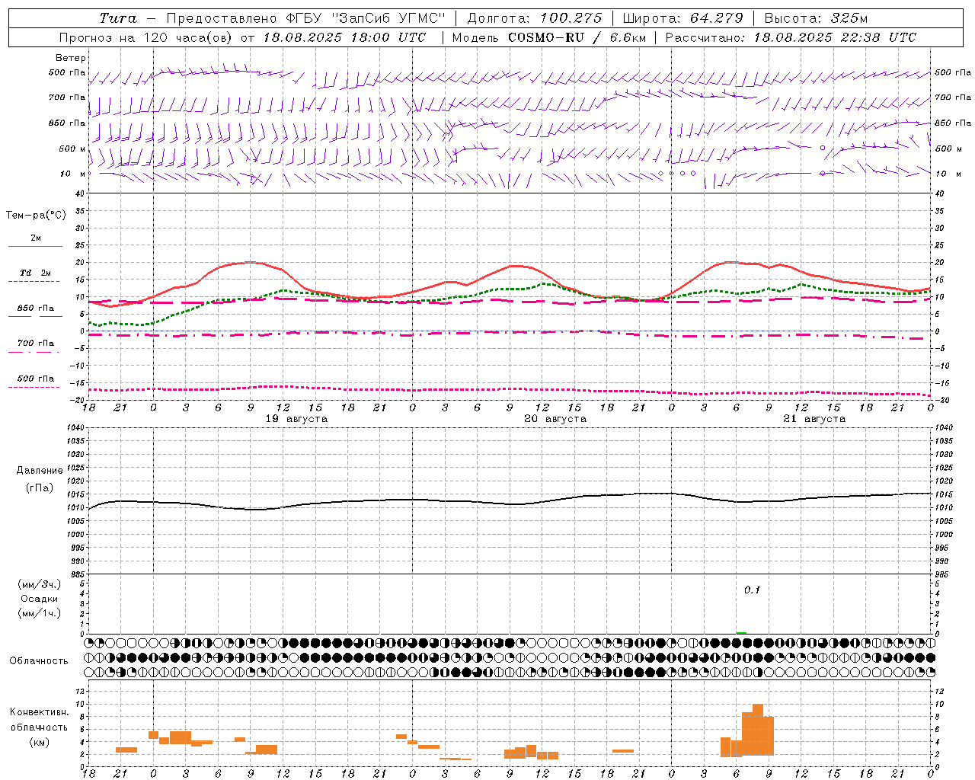Click left "700 гПа" label in wind panel
This screenshot has width=975, height=780.
tap(67, 97)
